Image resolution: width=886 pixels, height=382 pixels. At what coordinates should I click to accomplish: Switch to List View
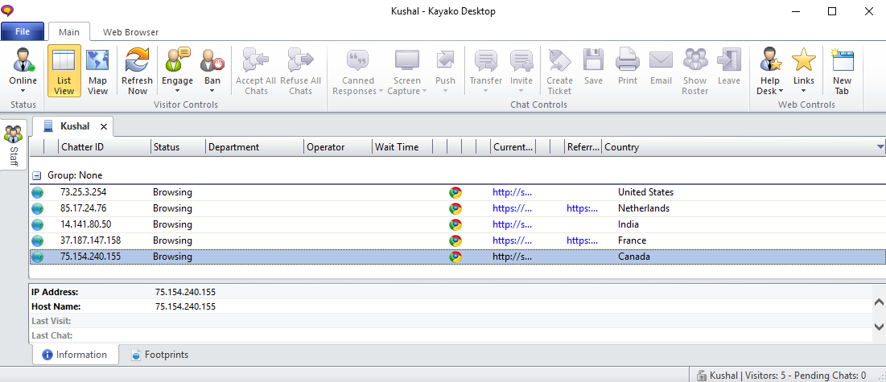pos(64,72)
